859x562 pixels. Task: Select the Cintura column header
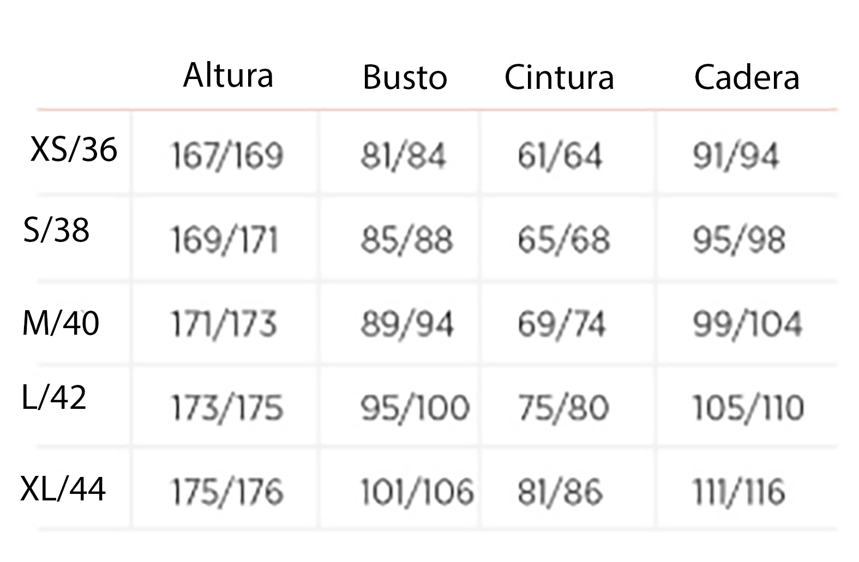click(x=559, y=77)
